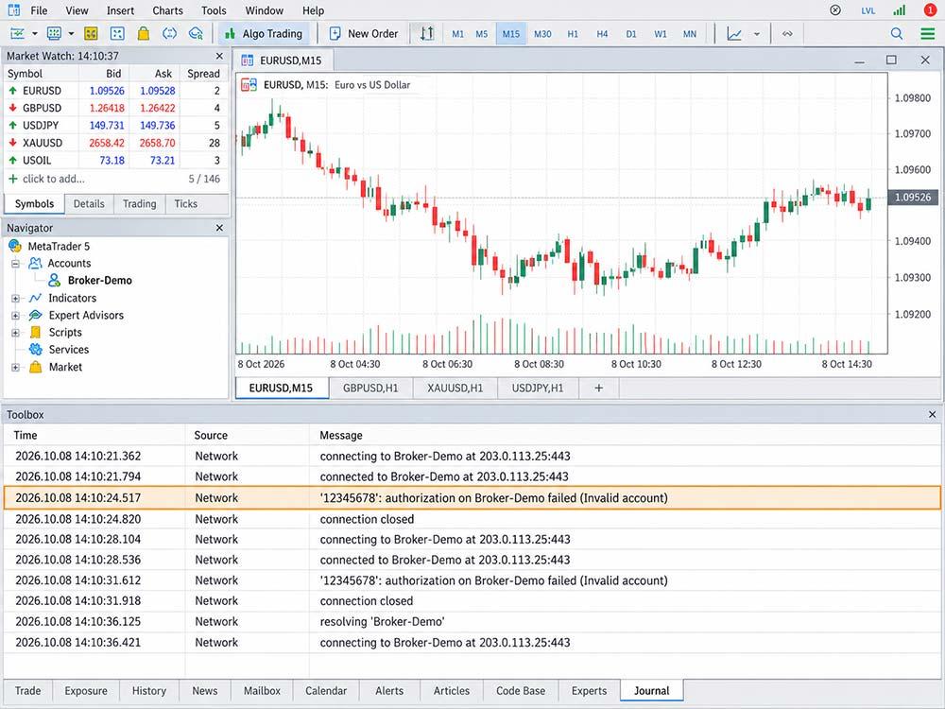
Task: Expand the Expert Advisors node in Navigator
Action: tap(16, 316)
